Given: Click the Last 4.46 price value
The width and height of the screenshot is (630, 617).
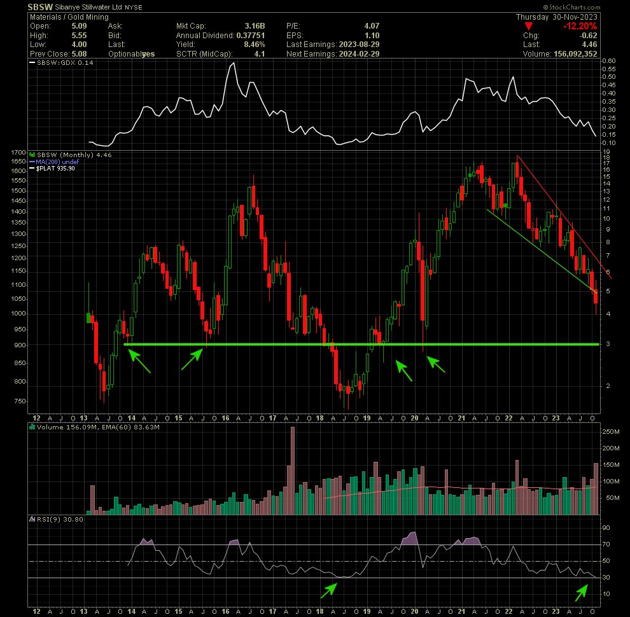Looking at the screenshot, I should click(589, 44).
